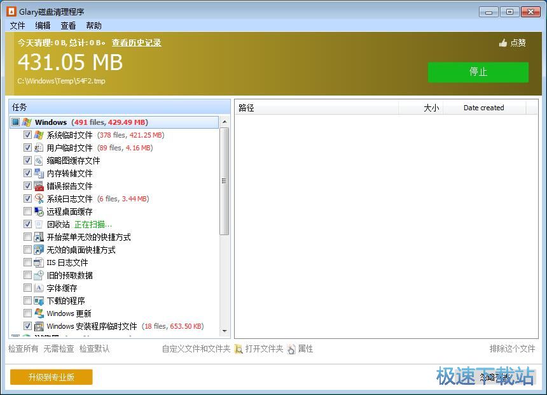Select the 错误报告文件 icon
Viewport: 547px width, 395px height.
pyautogui.click(x=39, y=186)
